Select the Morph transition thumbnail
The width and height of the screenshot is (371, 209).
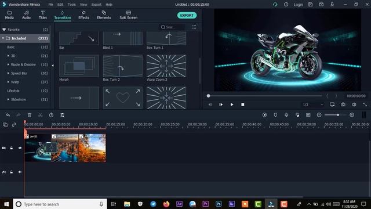pos(79,66)
